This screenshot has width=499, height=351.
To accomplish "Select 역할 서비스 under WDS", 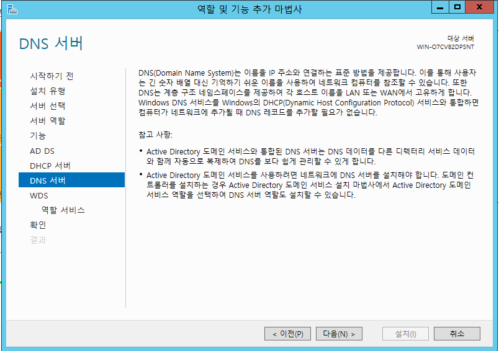I will (63, 210).
